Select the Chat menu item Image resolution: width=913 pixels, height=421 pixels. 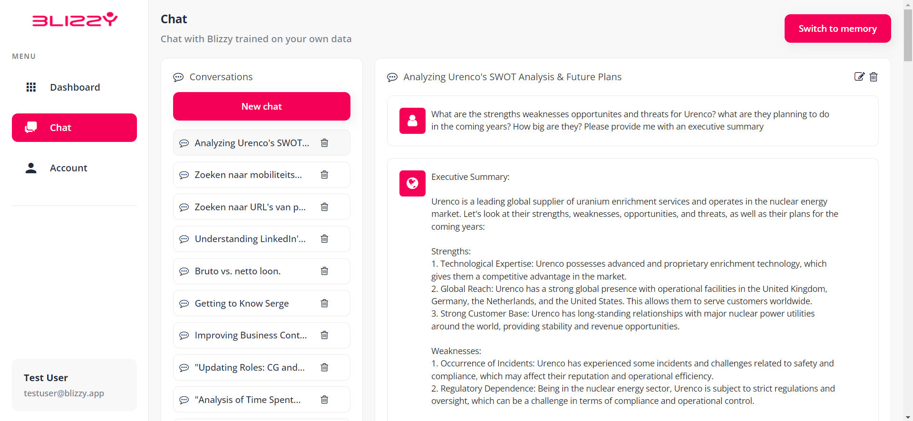pos(74,128)
